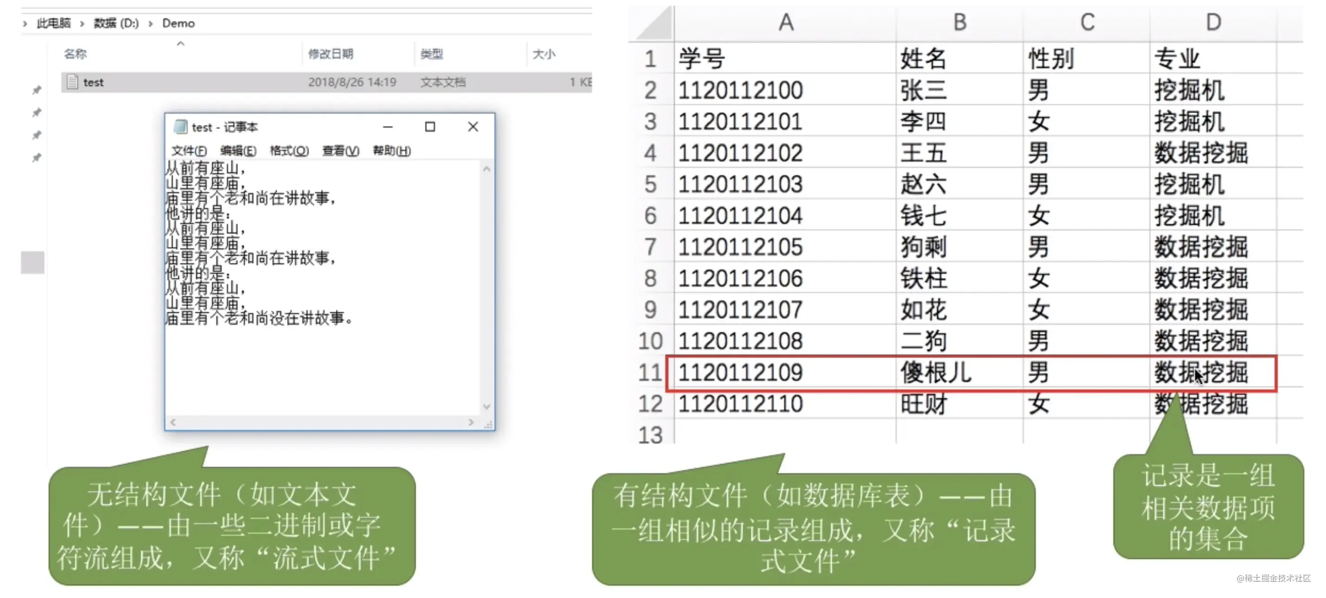This screenshot has width=1326, height=598.
Task: Click test file date 2018/8/26 14:19
Action: click(x=352, y=82)
